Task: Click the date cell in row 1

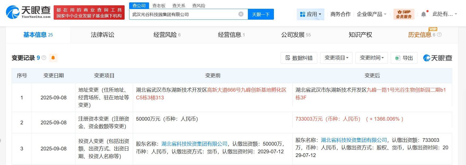Action: (54, 98)
